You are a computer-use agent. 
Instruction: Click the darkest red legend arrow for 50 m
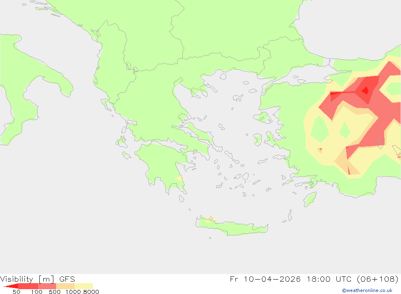(11, 286)
